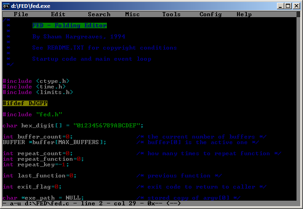
Task: Click the '#include "fed.h"' line
Action: tap(32, 114)
